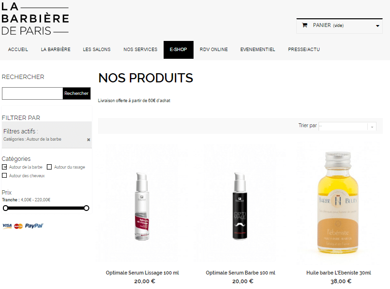Expand the Panier cart dropdown arrow
Screen dimensions: 390x289
(377, 26)
